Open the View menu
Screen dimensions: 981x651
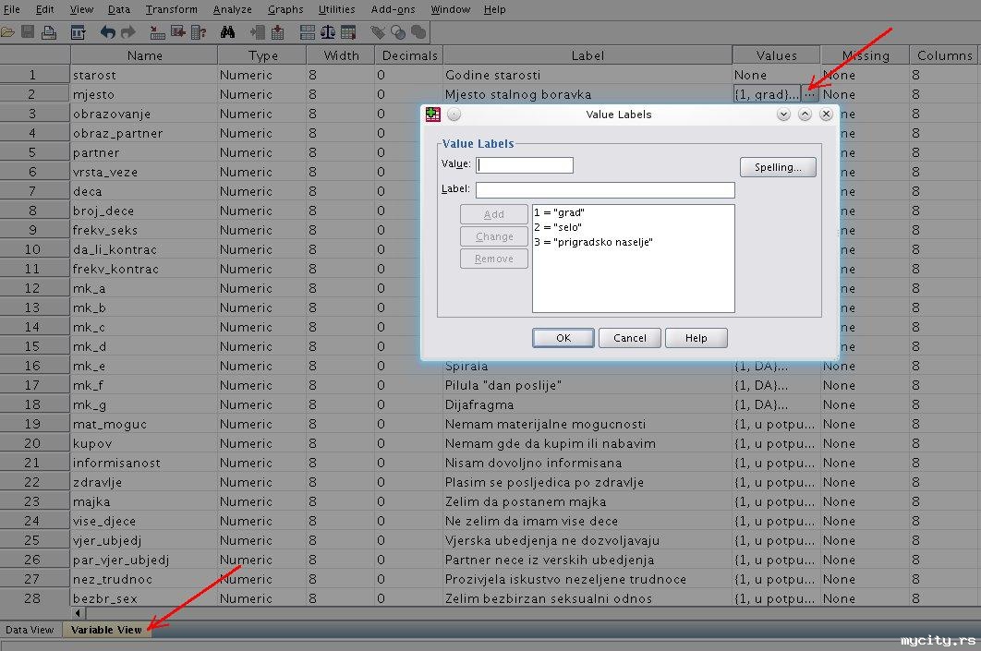(x=81, y=9)
